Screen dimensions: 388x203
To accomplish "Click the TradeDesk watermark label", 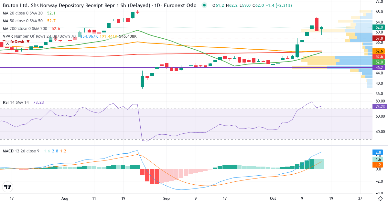I will (x=16, y=41).
